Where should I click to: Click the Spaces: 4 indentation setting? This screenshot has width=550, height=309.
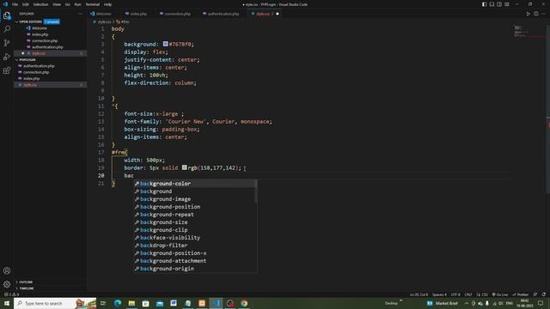tap(439, 294)
